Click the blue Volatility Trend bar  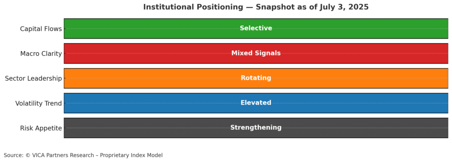(256, 103)
